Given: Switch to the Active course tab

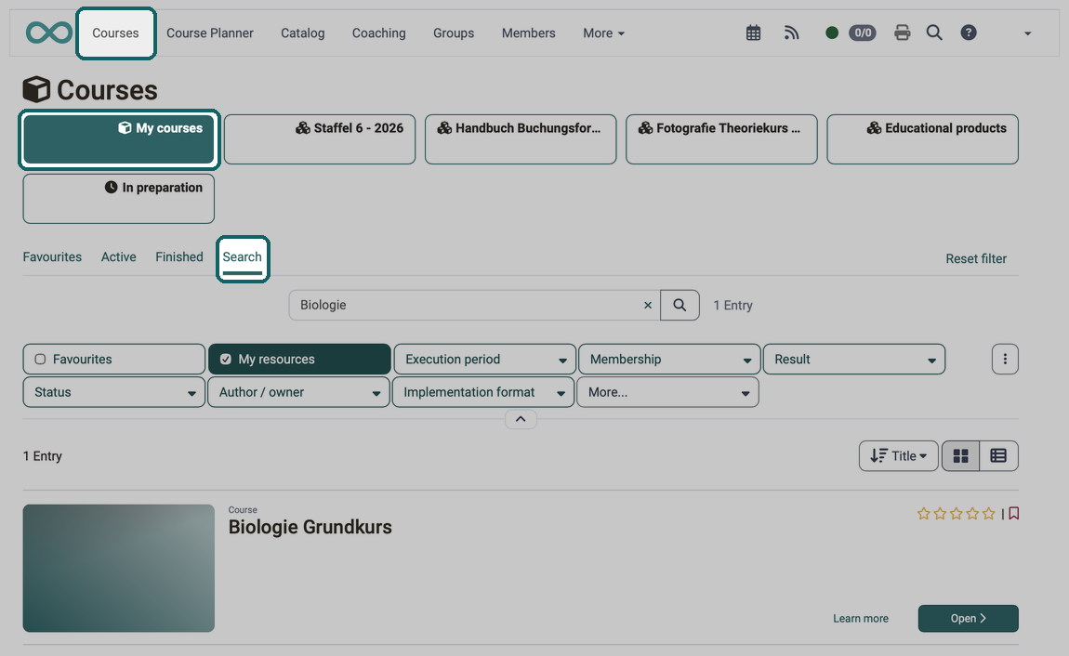Looking at the screenshot, I should point(119,256).
